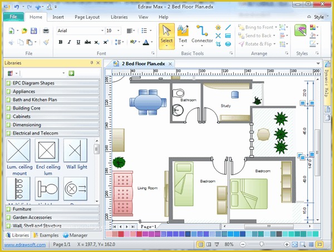Close the Libraries panel

pos(98,63)
